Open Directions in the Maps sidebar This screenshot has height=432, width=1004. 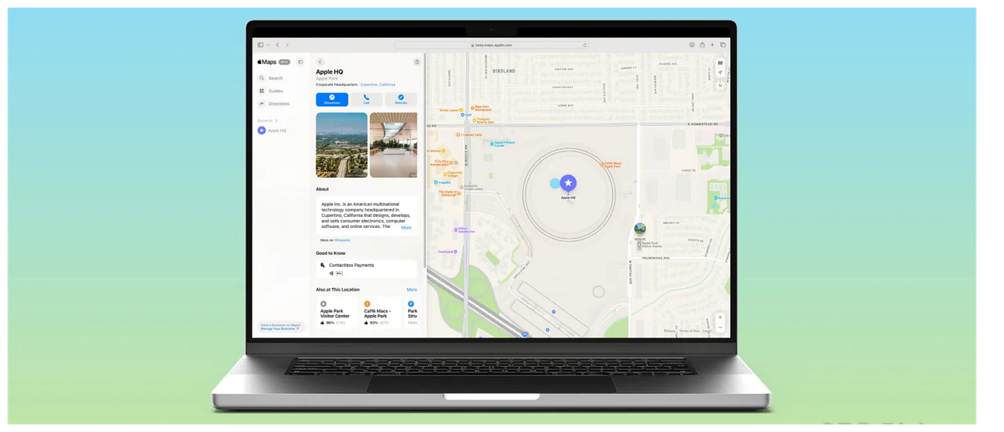(x=274, y=104)
